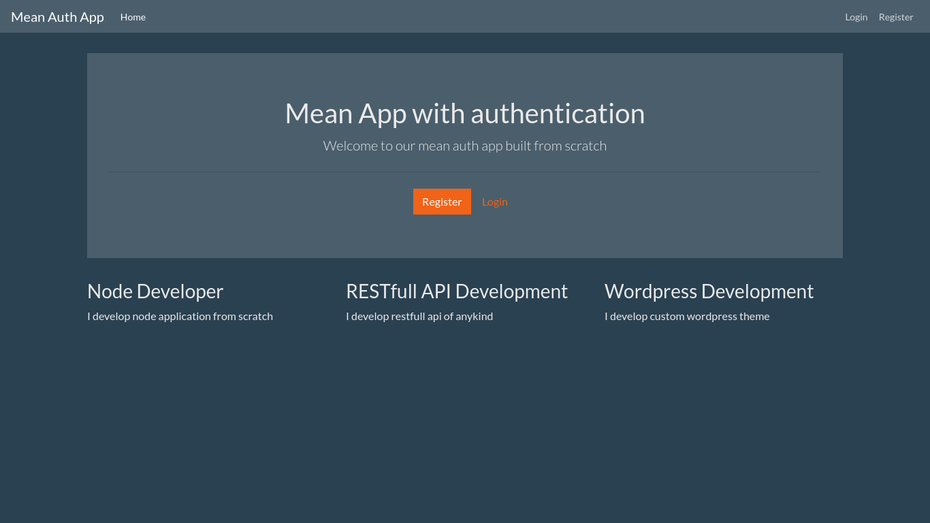Click the word 'scratch' in the welcome subtitle
930x523 pixels.
click(586, 146)
